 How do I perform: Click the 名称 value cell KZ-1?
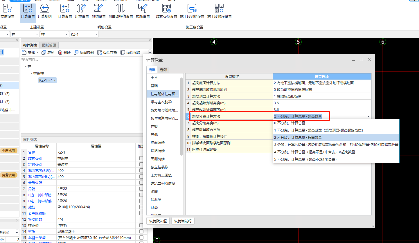click(96, 152)
